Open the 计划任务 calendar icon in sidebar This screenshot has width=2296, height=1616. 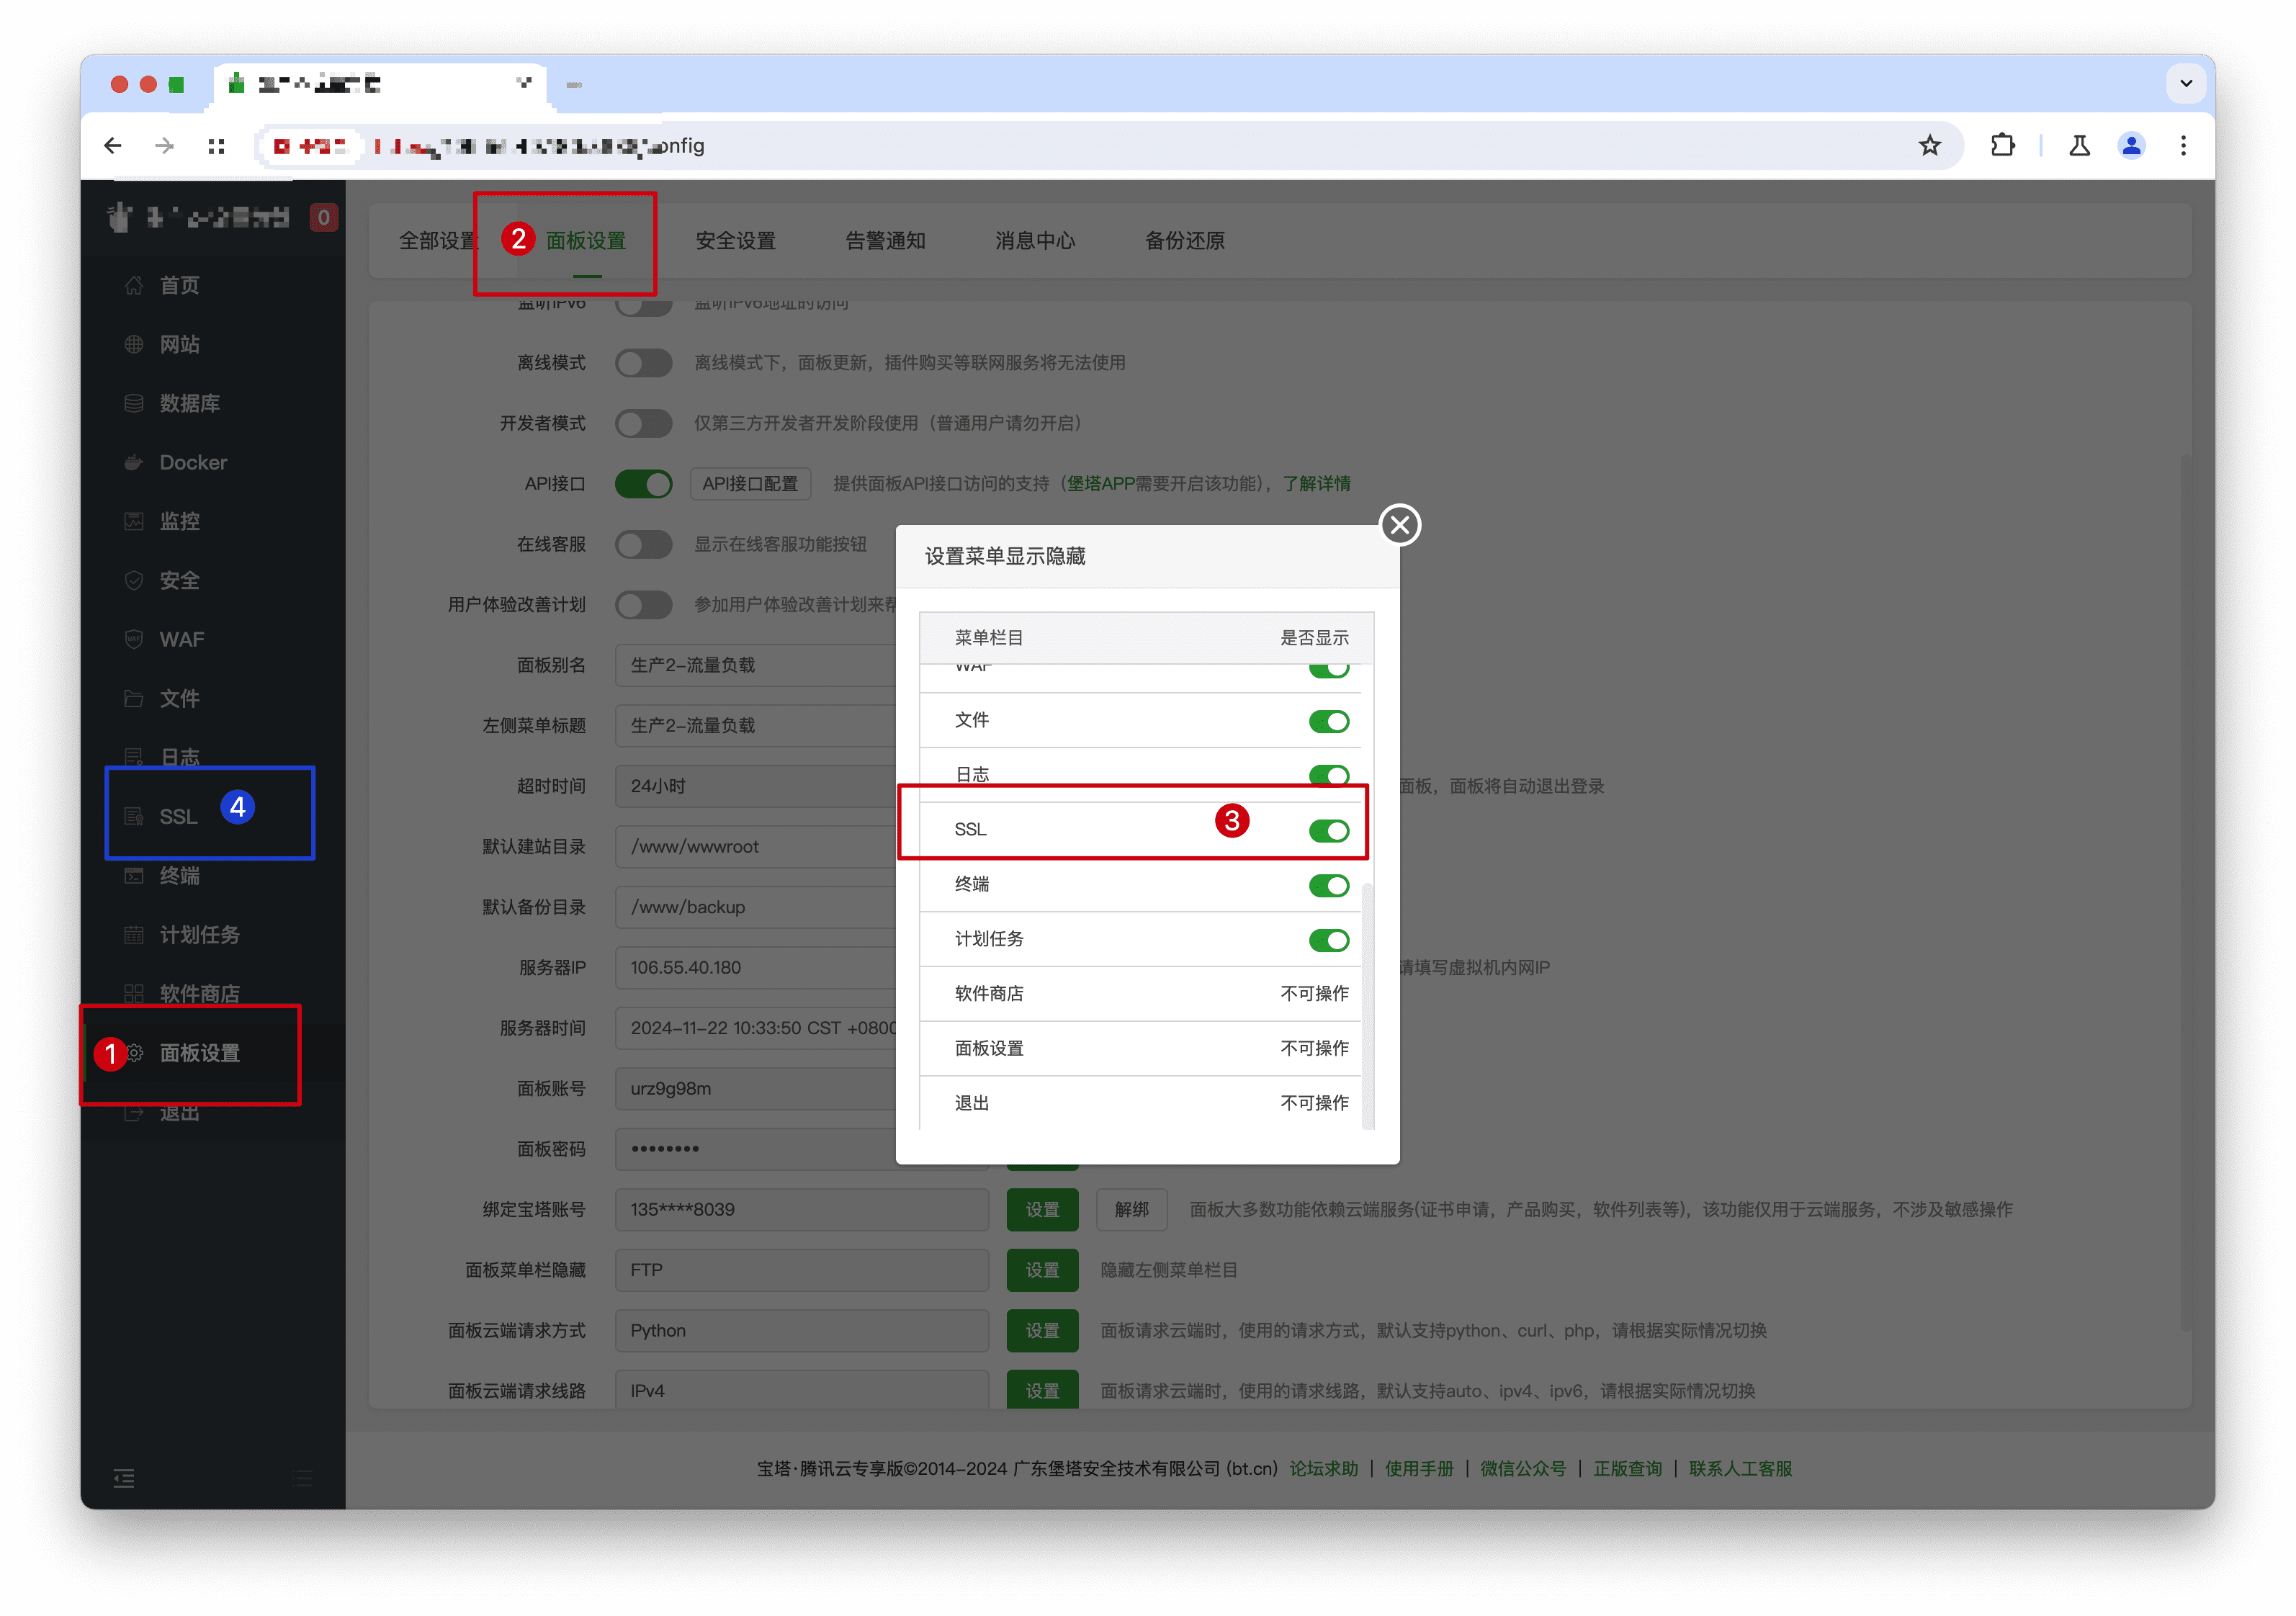134,935
